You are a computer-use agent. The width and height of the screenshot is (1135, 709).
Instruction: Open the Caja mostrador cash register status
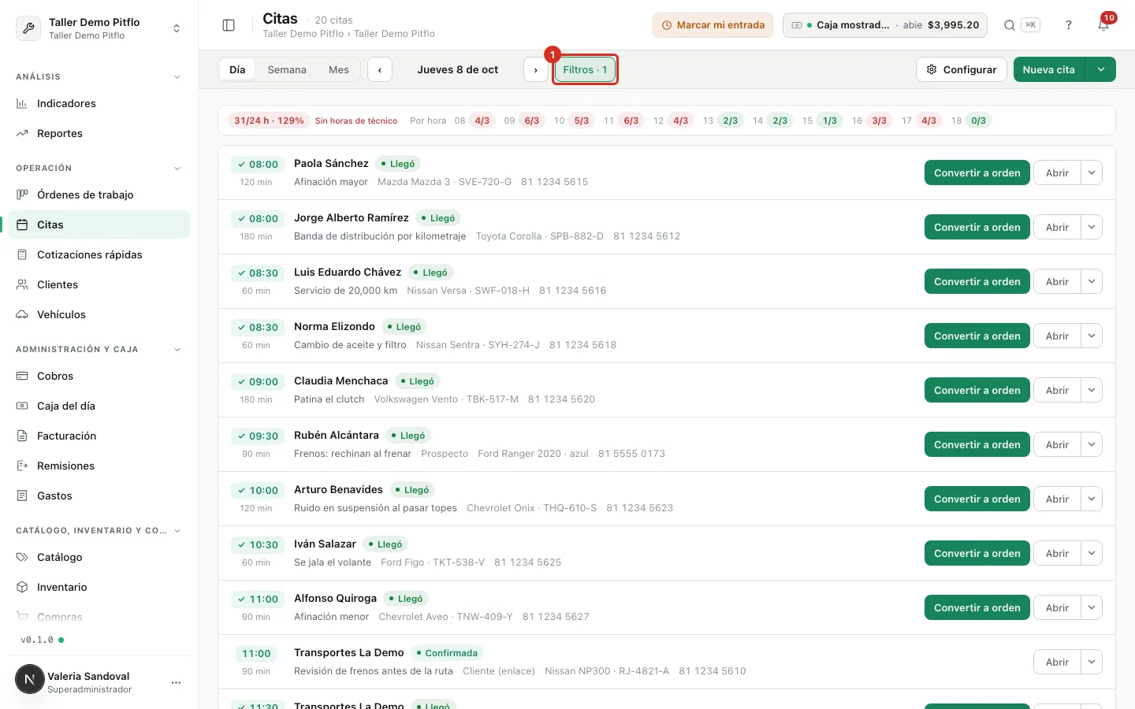885,25
